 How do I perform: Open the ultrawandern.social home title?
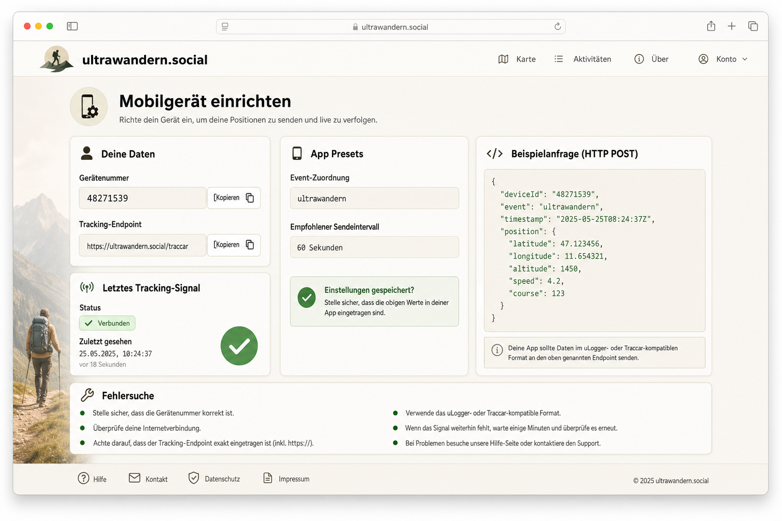[x=145, y=60]
